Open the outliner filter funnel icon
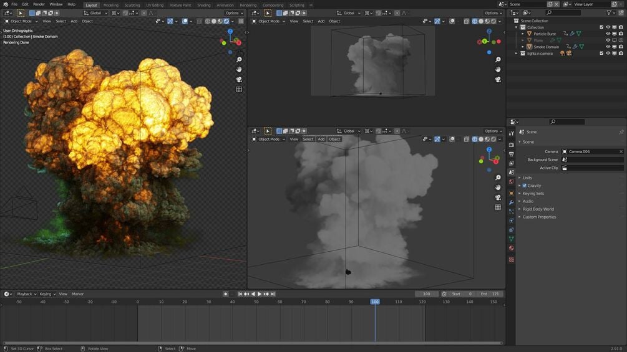627x352 pixels. coord(610,12)
